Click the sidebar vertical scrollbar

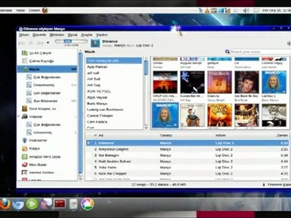(81, 113)
